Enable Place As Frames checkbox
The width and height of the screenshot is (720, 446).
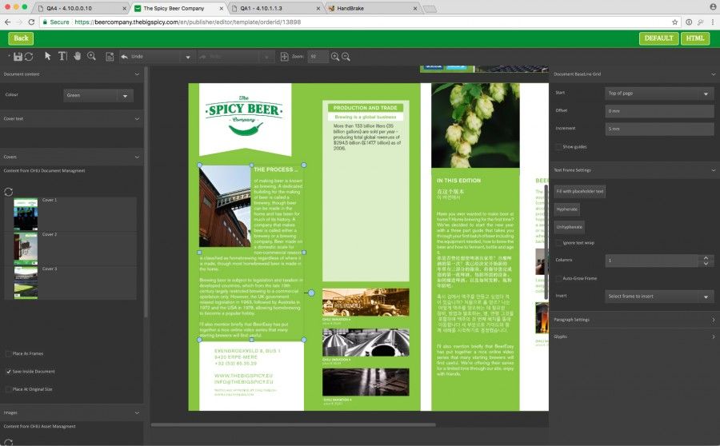[x=8, y=354]
